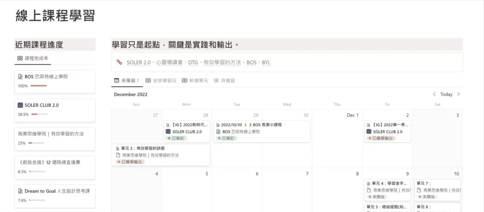484x212 pixels.
Task: Jump to Today in calendar
Action: tap(446, 94)
